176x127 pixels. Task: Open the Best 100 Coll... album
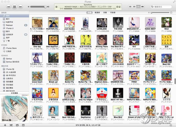(x=69, y=111)
